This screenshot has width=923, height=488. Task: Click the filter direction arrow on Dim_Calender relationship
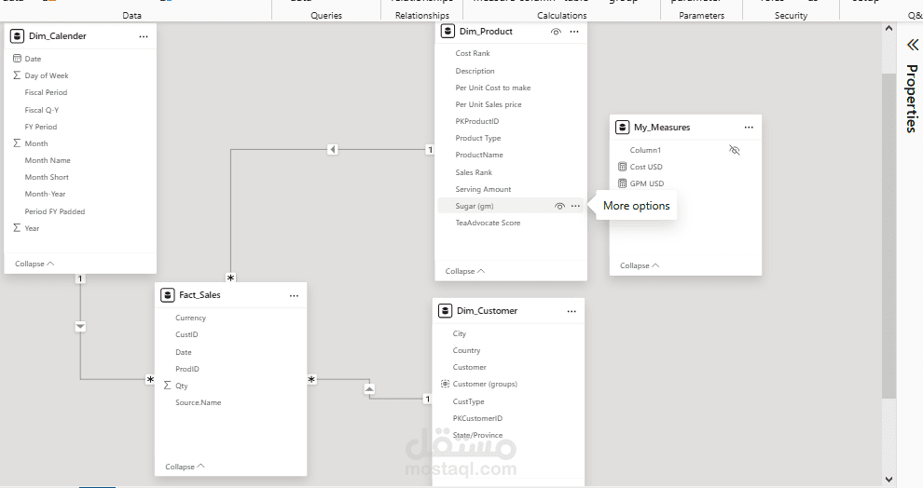[80, 326]
